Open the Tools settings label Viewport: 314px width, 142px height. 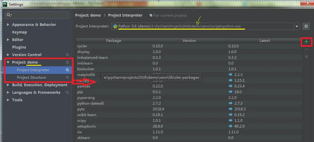17,100
